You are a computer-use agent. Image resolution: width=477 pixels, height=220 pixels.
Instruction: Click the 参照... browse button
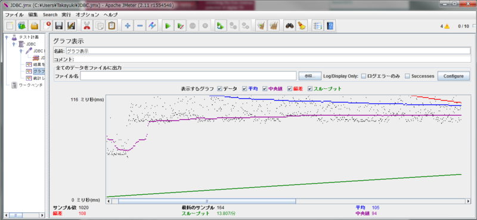pyautogui.click(x=310, y=76)
